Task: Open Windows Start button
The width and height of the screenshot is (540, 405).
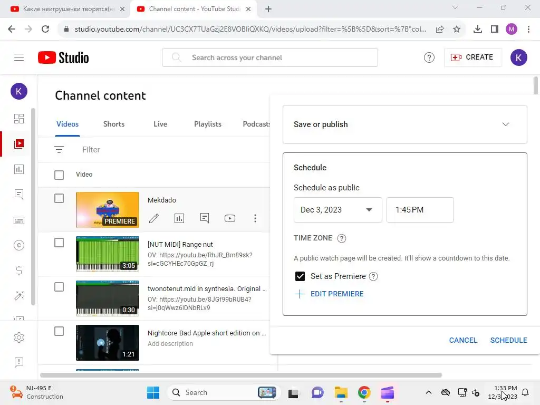Action: 153,392
